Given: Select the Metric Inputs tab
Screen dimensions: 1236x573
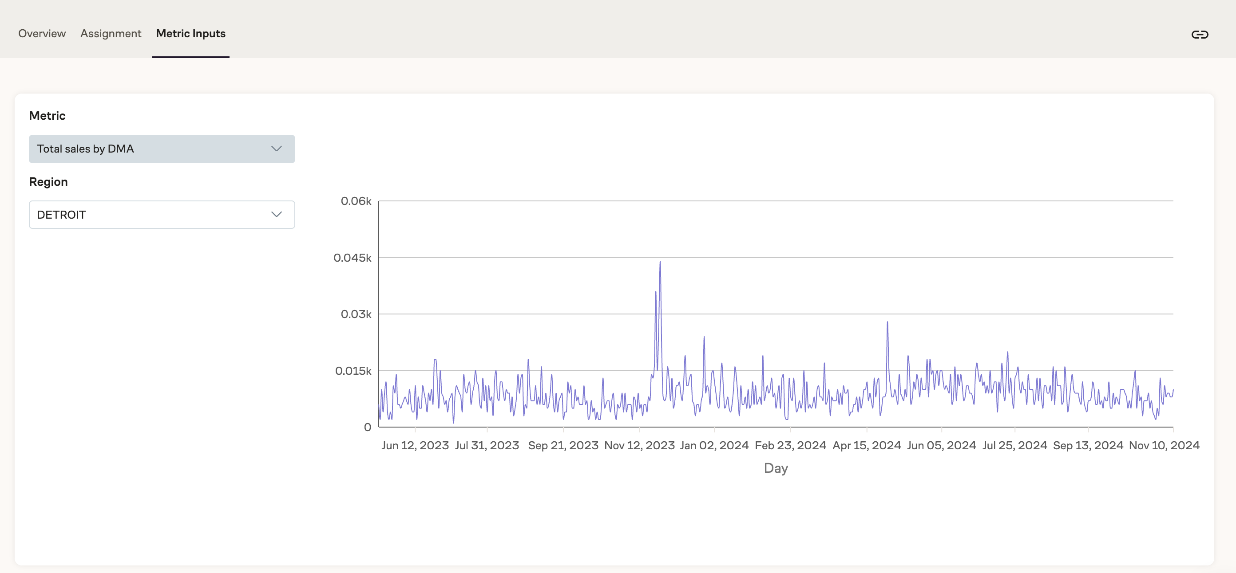Looking at the screenshot, I should pyautogui.click(x=190, y=34).
